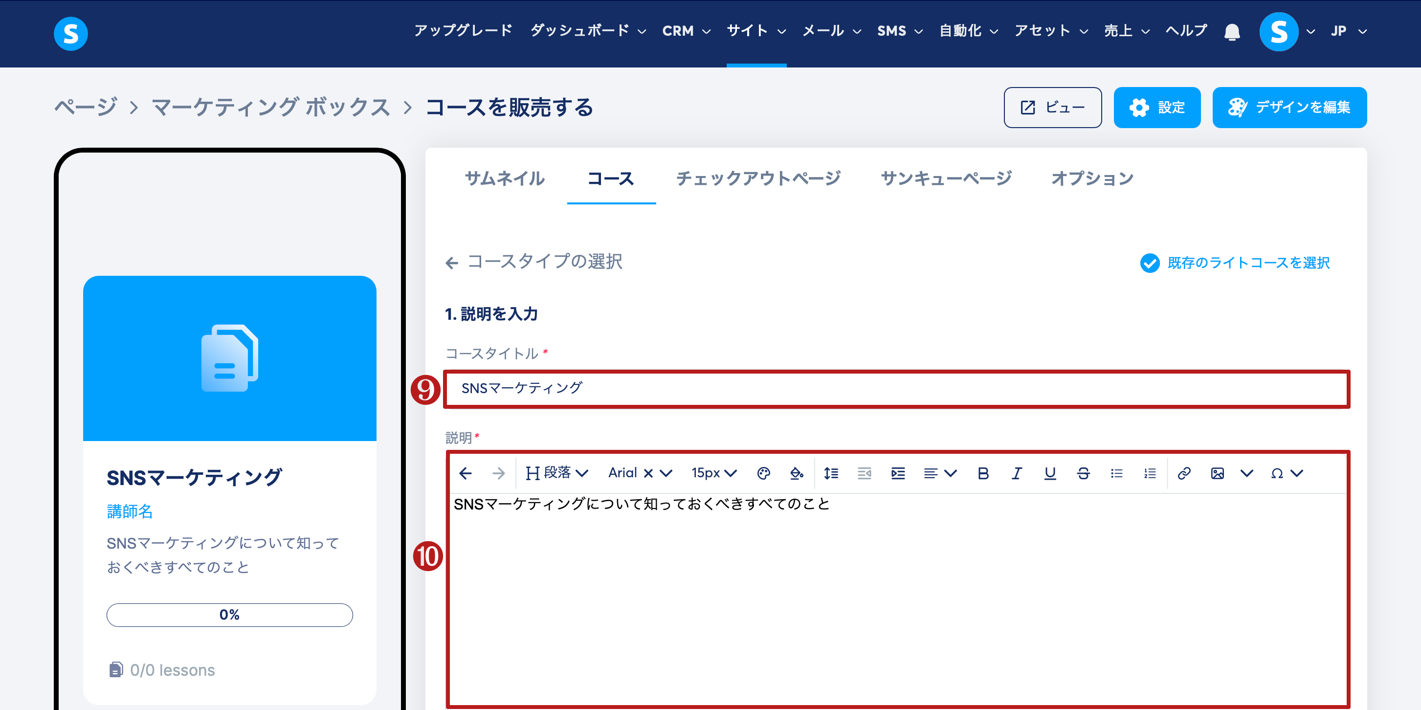This screenshot has height=710, width=1421.
Task: Switch to the チェックアウトページ tab
Action: (x=758, y=178)
